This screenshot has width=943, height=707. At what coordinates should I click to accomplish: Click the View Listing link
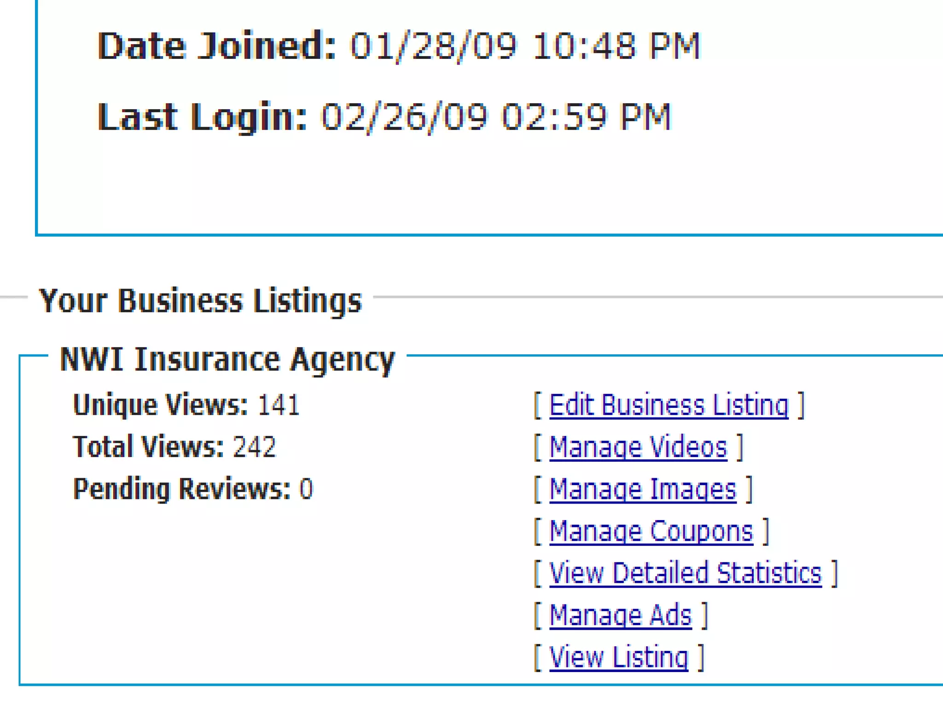coord(618,657)
